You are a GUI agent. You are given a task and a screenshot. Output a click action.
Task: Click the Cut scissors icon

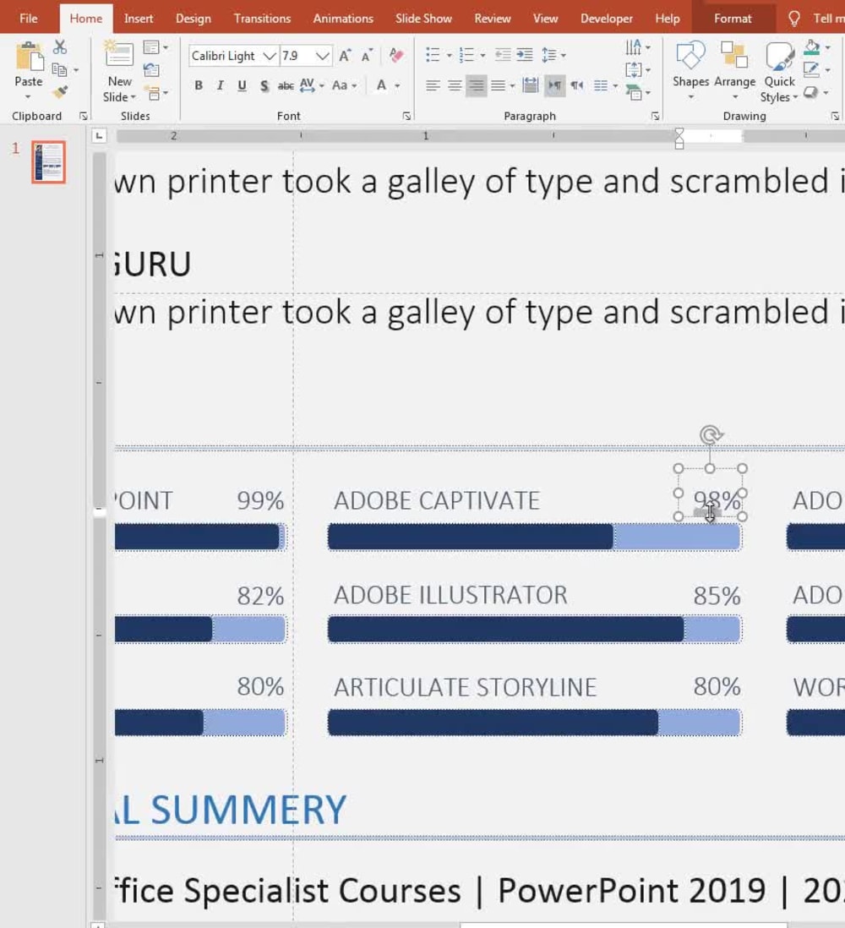pyautogui.click(x=60, y=47)
